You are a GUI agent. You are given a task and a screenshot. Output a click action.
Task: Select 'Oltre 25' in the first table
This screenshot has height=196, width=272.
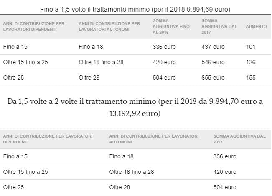pos(14,78)
